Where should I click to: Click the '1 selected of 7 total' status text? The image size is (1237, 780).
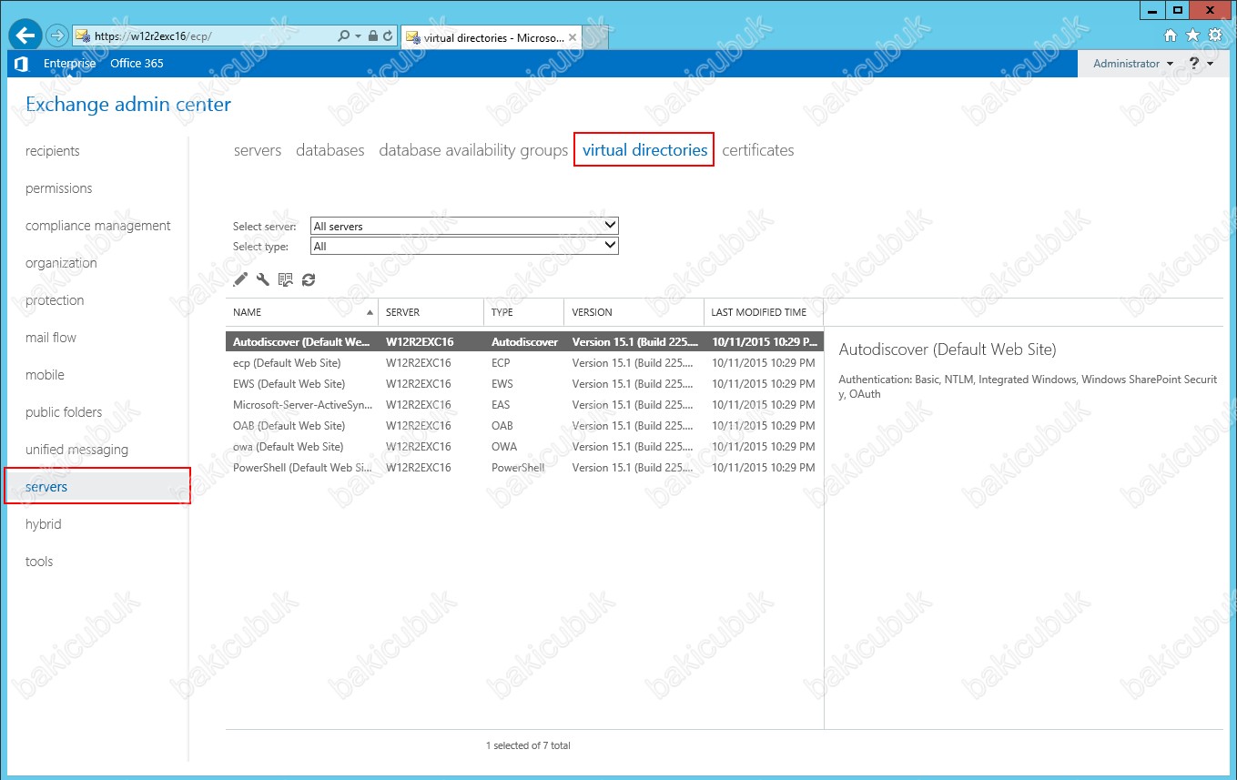click(528, 745)
